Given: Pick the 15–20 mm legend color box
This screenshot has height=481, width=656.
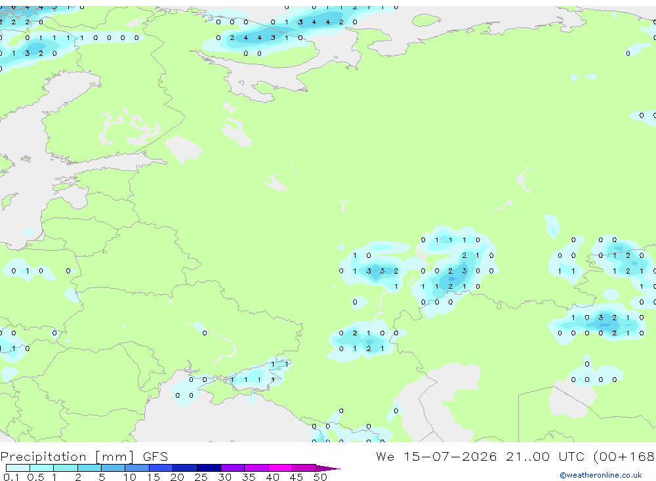Looking at the screenshot, I should 161,468.
